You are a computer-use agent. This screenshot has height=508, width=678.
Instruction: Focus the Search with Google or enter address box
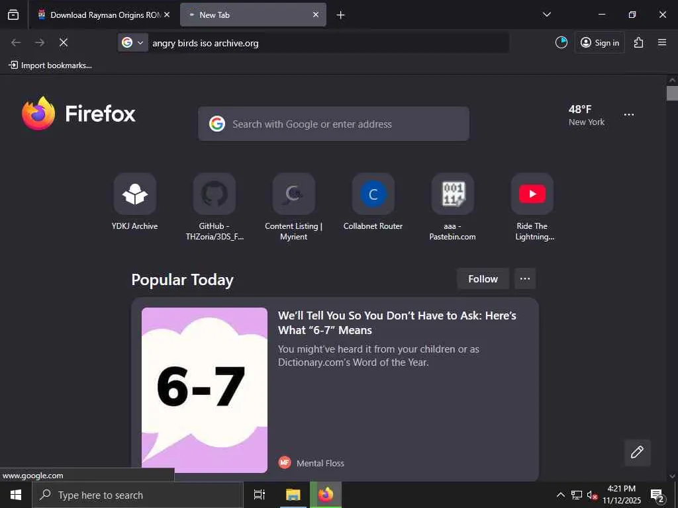[334, 124]
